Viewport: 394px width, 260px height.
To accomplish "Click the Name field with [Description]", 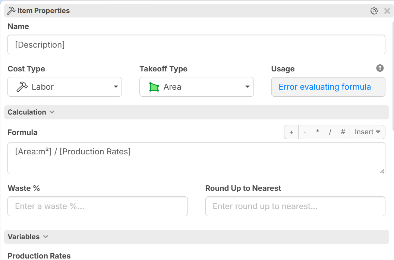I will [196, 45].
